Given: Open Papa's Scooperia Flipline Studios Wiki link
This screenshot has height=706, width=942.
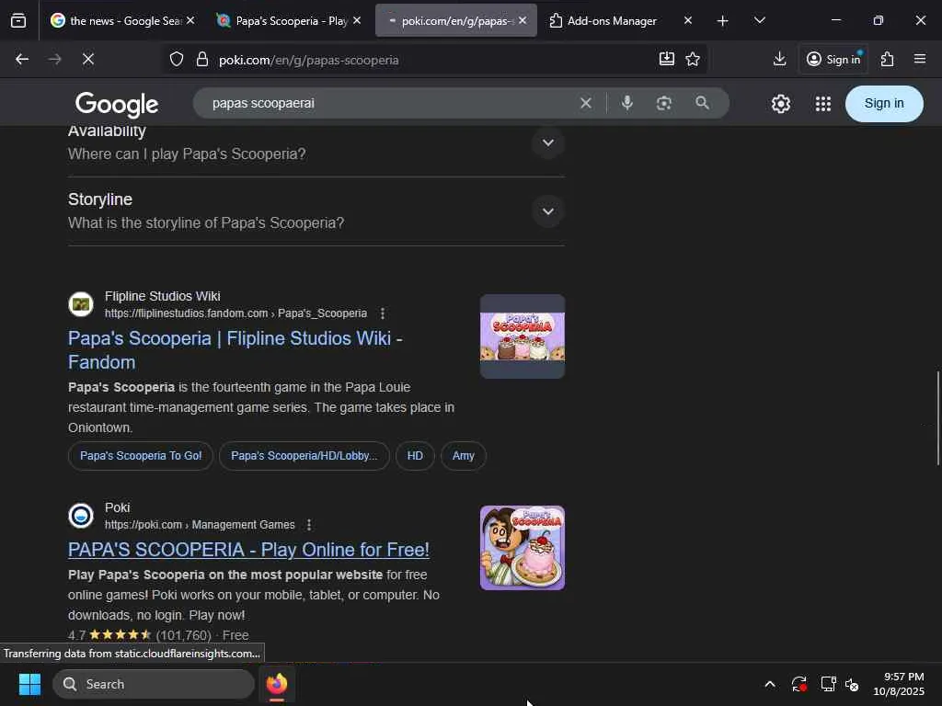Looking at the screenshot, I should click(235, 350).
